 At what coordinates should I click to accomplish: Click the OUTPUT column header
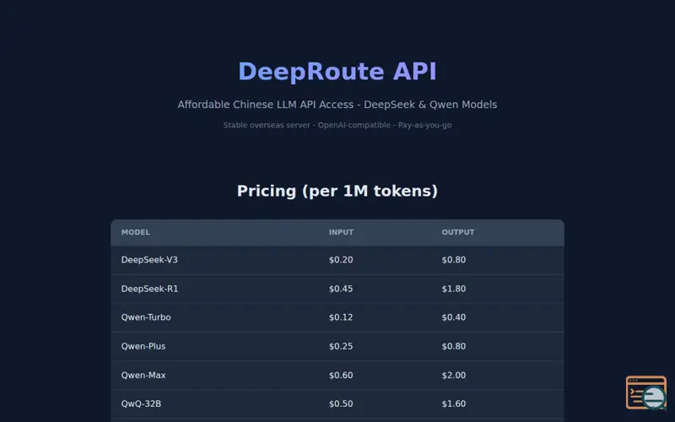pyautogui.click(x=458, y=232)
